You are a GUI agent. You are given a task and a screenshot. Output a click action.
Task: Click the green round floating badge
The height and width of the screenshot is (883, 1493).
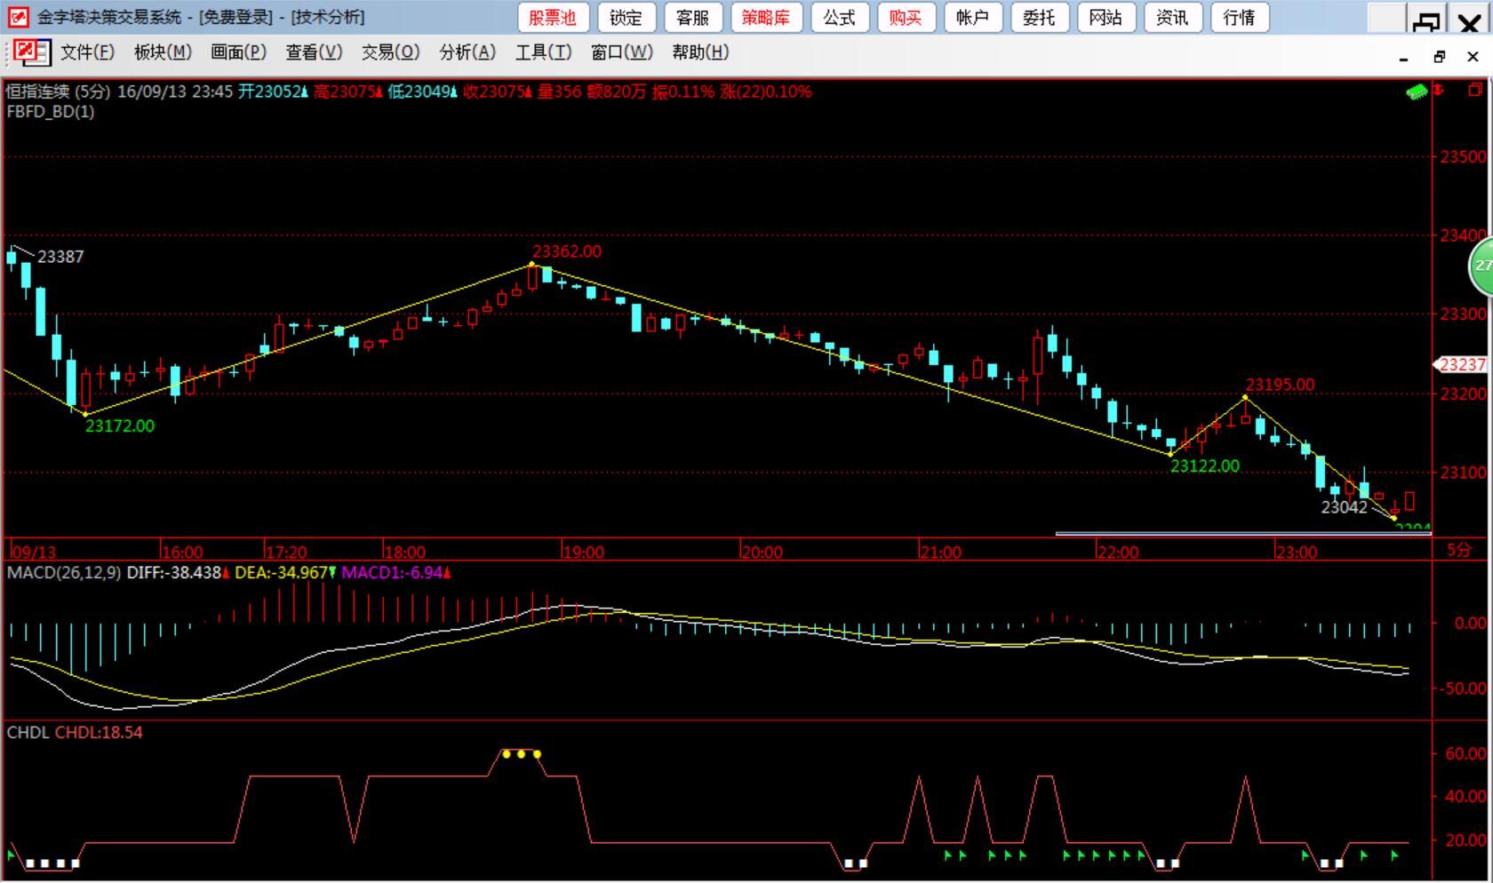tap(1482, 266)
